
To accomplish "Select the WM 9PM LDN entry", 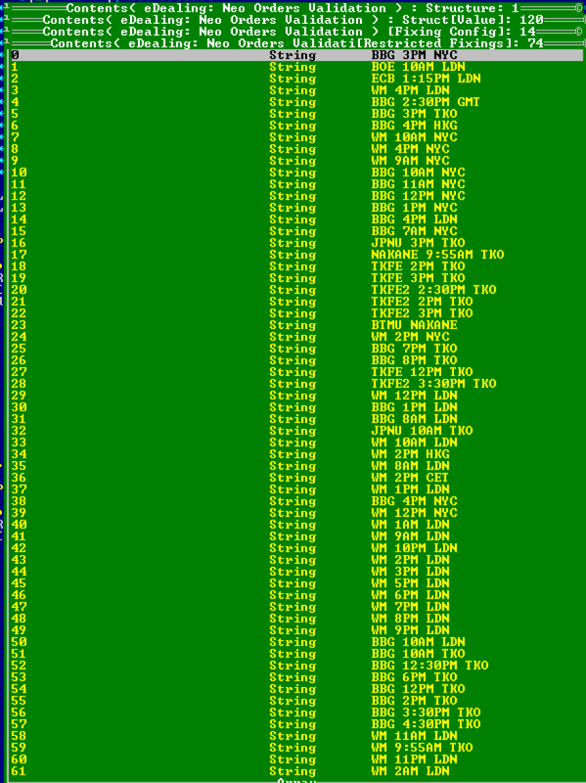I will pyautogui.click(x=410, y=630).
